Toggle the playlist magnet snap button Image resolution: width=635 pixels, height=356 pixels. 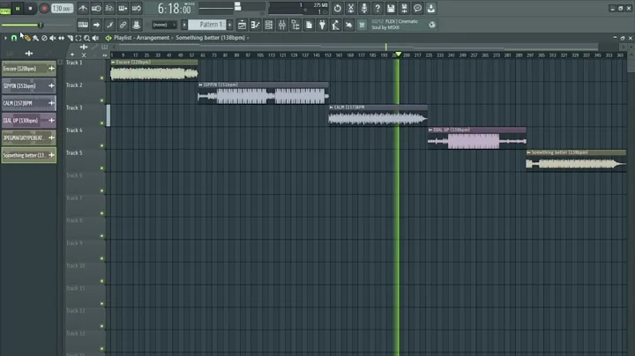click(14, 38)
